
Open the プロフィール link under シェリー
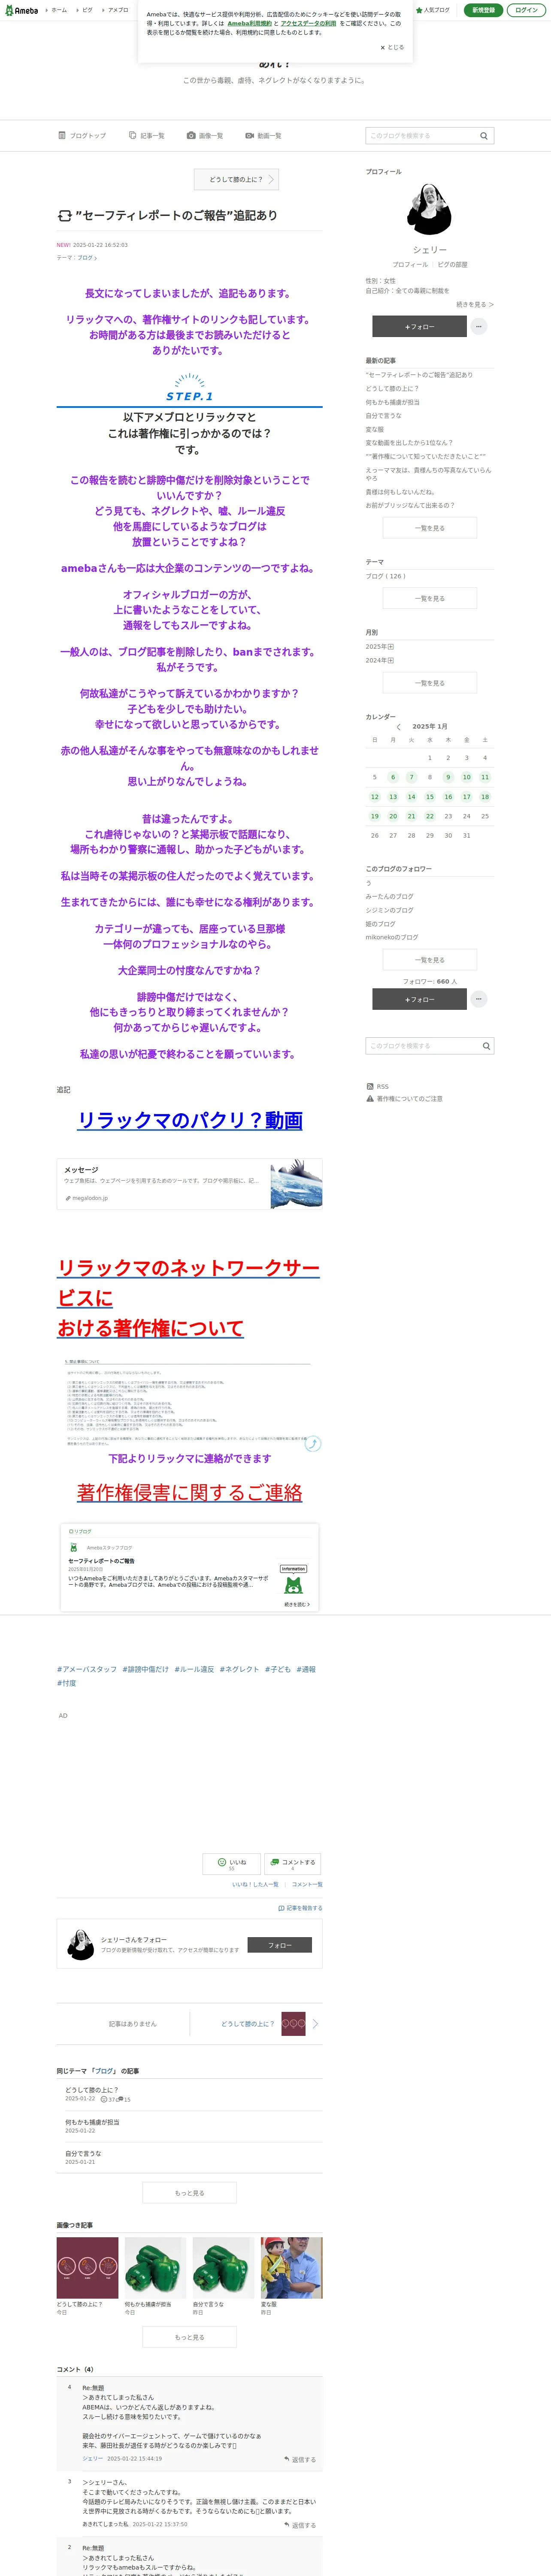pos(410,265)
